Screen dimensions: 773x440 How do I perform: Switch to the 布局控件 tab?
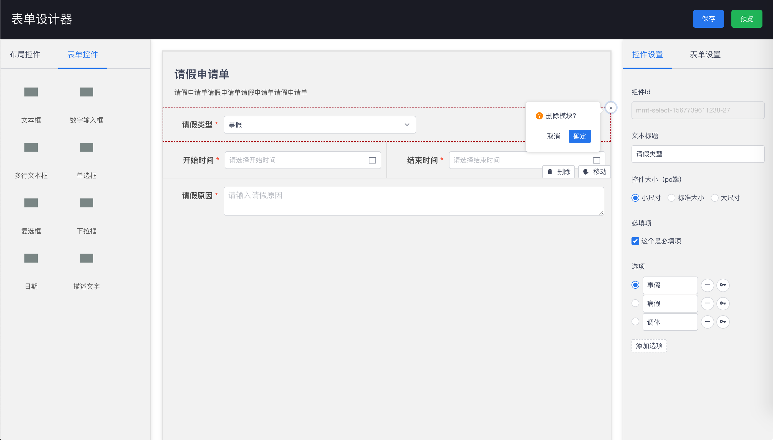tap(25, 54)
